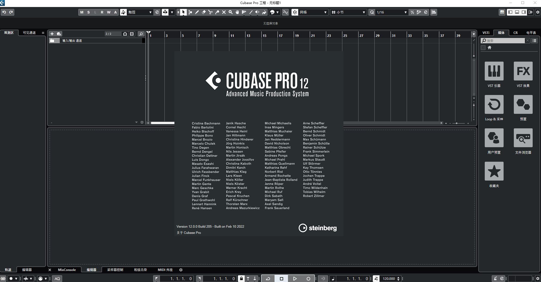Screen dimensions: 541x282
Task: Select the Zoom magnifier tool
Action: pyautogui.click(x=230, y=12)
